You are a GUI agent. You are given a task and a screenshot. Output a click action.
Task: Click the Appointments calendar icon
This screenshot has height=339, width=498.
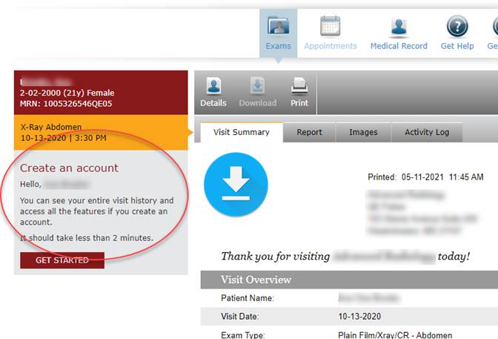pyautogui.click(x=331, y=26)
